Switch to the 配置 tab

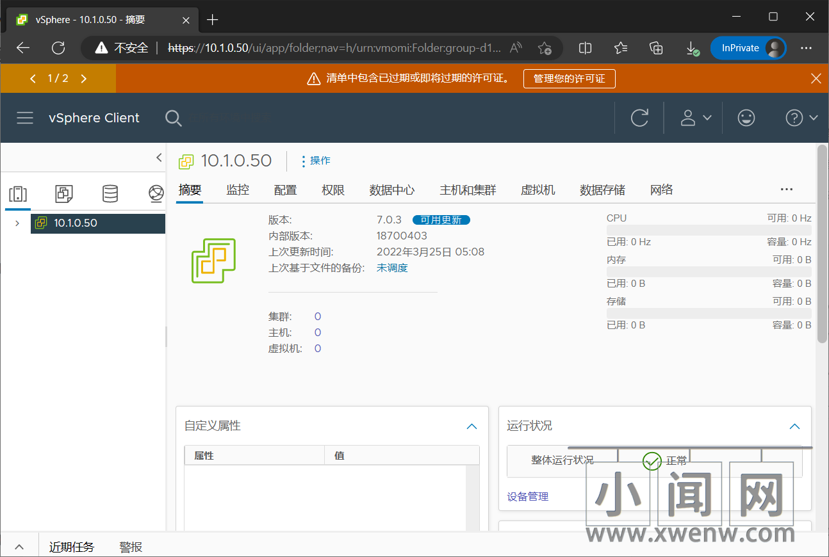pos(285,190)
